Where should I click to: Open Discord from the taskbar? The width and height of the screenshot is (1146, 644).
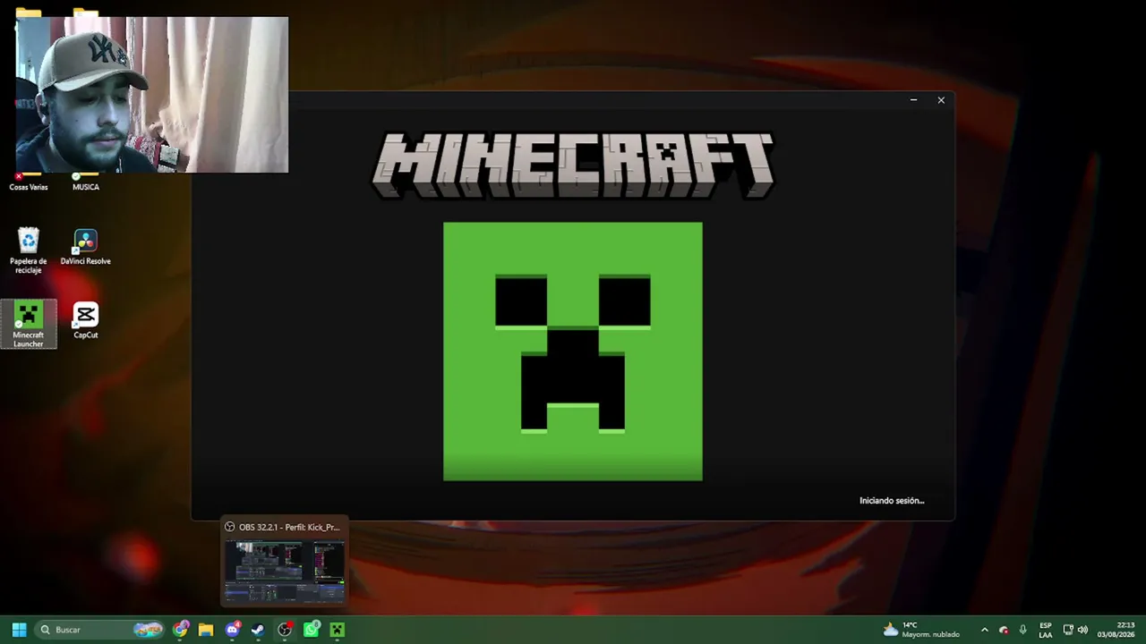click(233, 630)
